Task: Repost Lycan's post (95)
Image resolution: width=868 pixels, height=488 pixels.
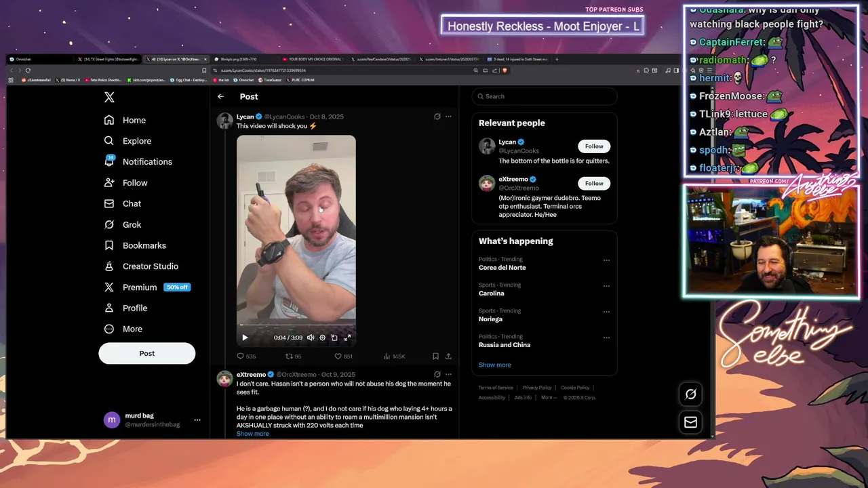Action: coord(293,357)
